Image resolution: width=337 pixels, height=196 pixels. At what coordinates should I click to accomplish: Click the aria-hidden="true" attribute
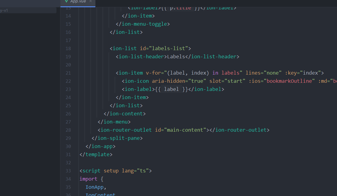click(179, 81)
